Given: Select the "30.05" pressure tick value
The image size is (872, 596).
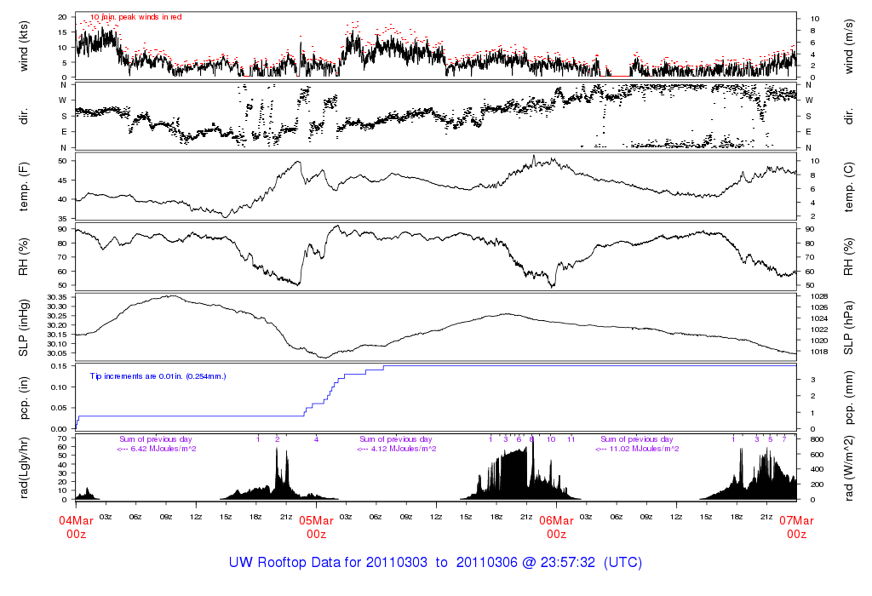Looking at the screenshot, I should [x=57, y=353].
